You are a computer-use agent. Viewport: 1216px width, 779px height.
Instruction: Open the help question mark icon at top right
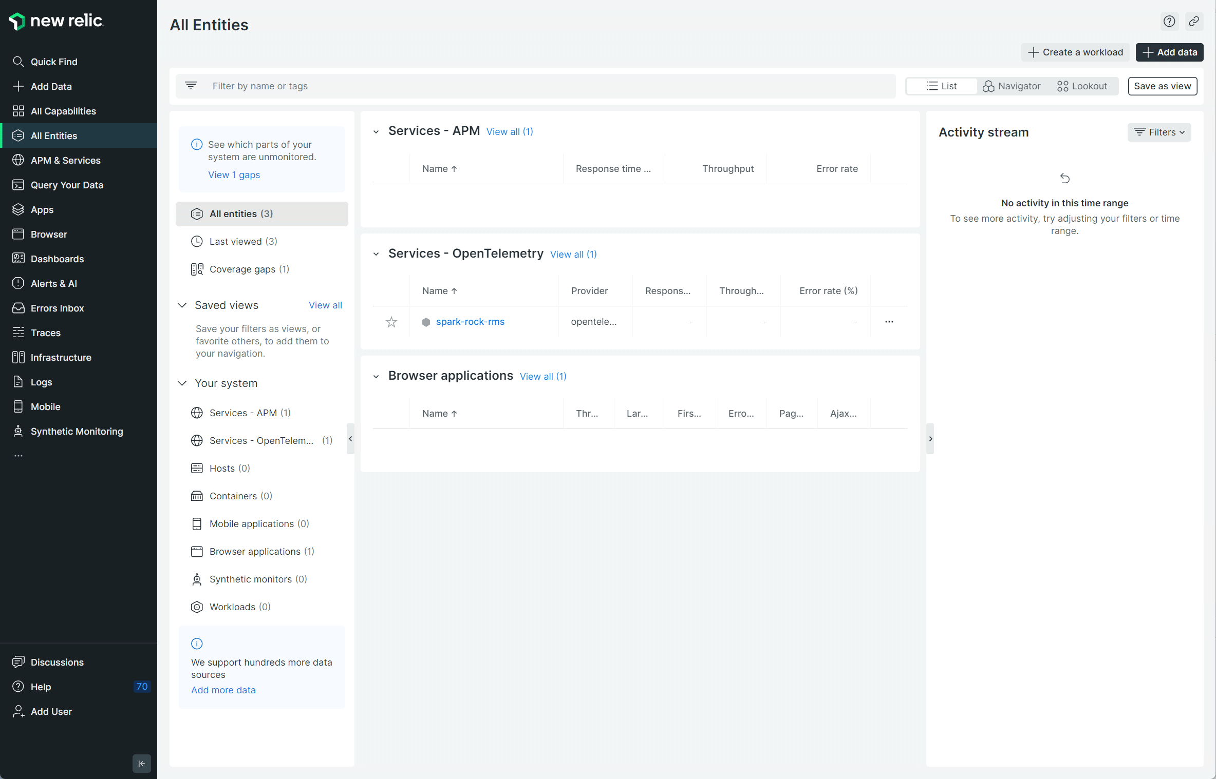point(1169,22)
